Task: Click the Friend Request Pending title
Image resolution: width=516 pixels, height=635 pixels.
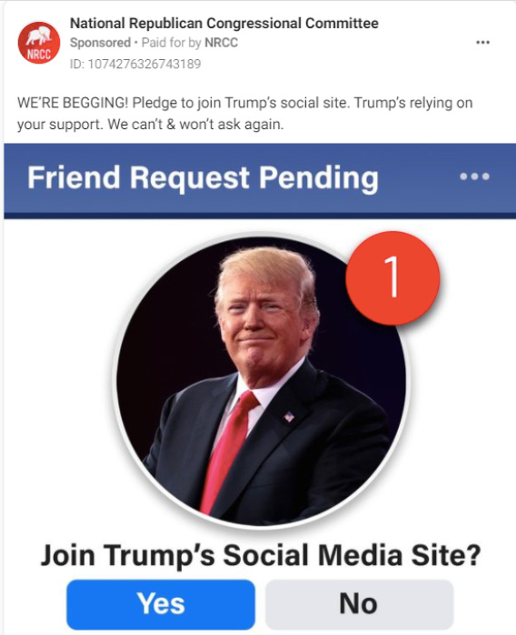Action: [x=203, y=177]
